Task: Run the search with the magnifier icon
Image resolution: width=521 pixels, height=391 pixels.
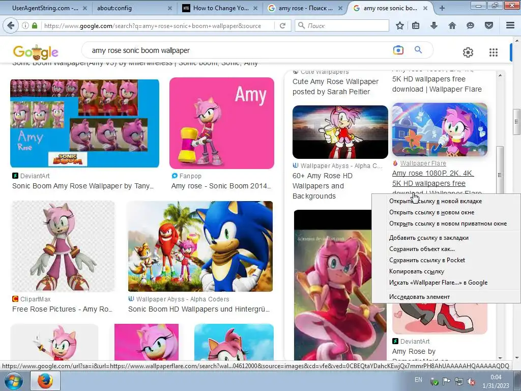Action: pos(418,50)
